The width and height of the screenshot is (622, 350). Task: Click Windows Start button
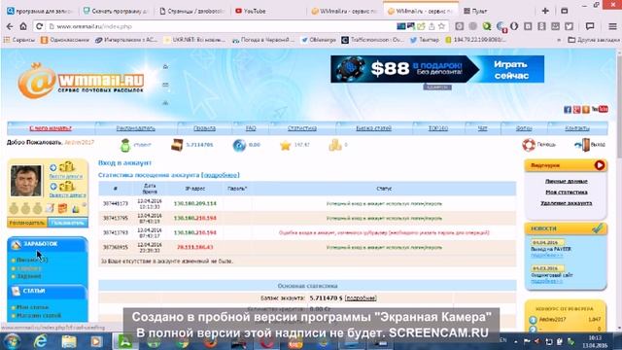tap(12, 341)
